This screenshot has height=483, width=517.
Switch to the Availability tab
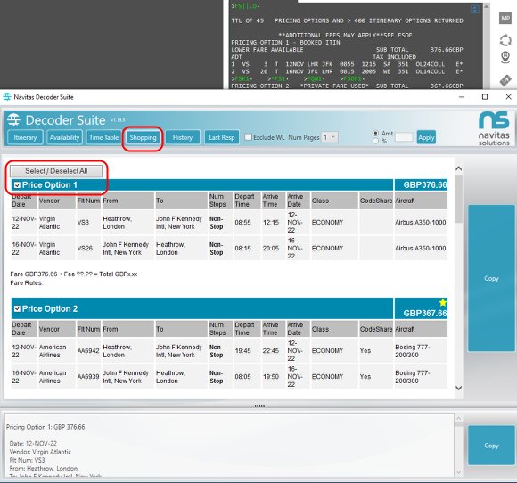tap(64, 137)
